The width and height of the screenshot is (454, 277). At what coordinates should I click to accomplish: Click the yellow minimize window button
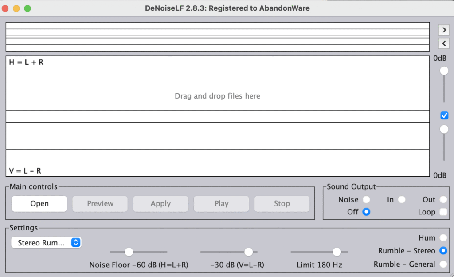[x=16, y=8]
